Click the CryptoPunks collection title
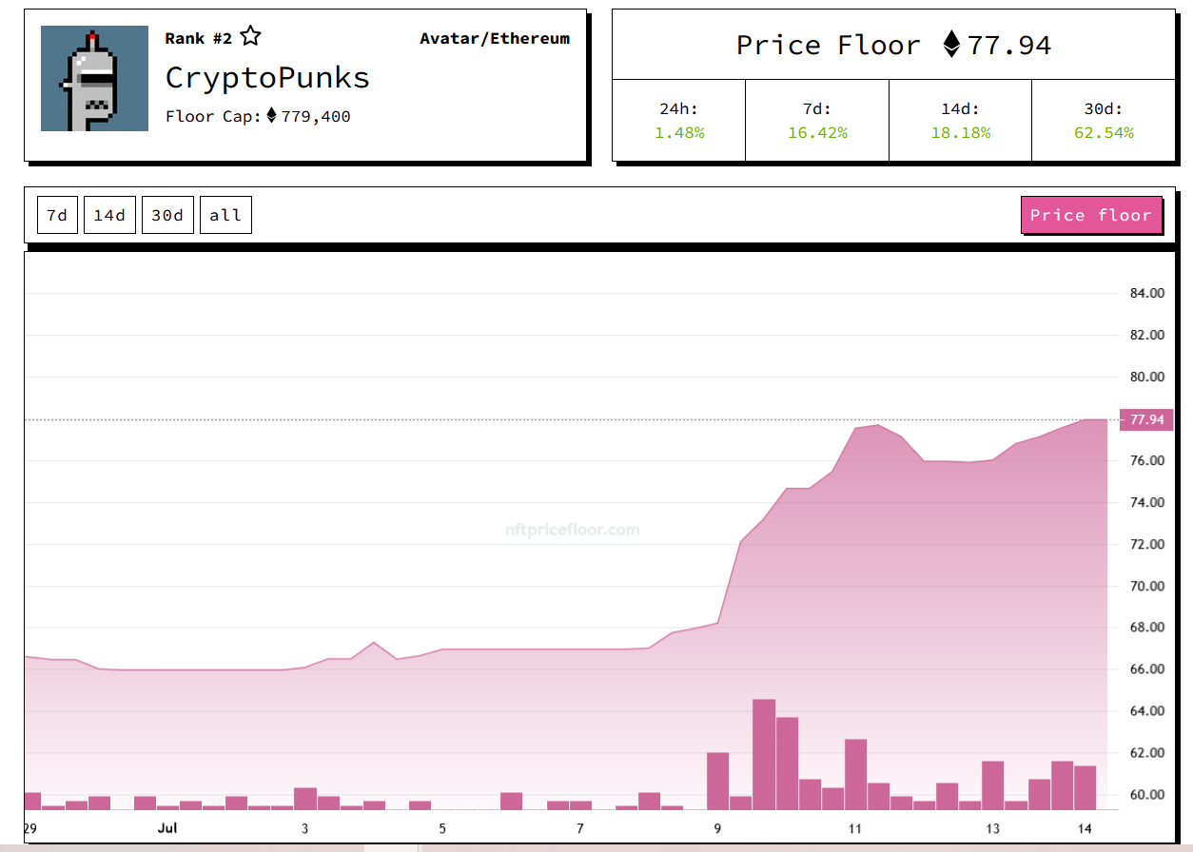 click(267, 77)
